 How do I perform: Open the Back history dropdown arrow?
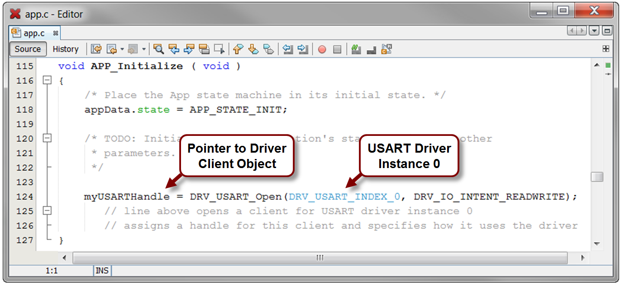point(121,49)
